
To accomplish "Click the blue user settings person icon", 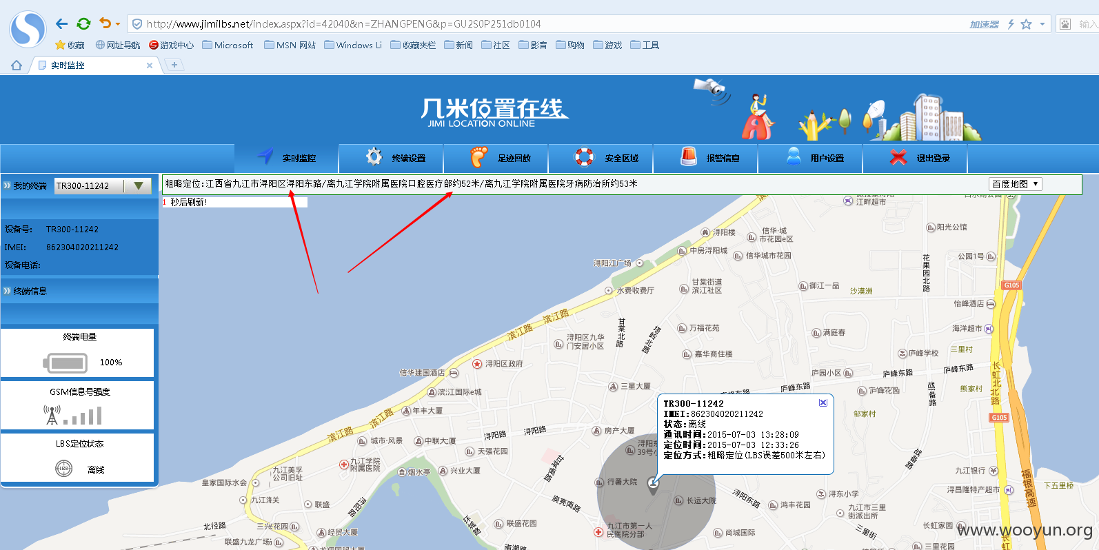I will point(794,156).
